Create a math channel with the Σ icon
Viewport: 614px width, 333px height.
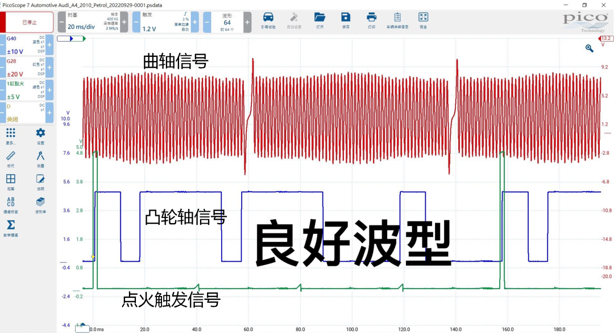10,226
